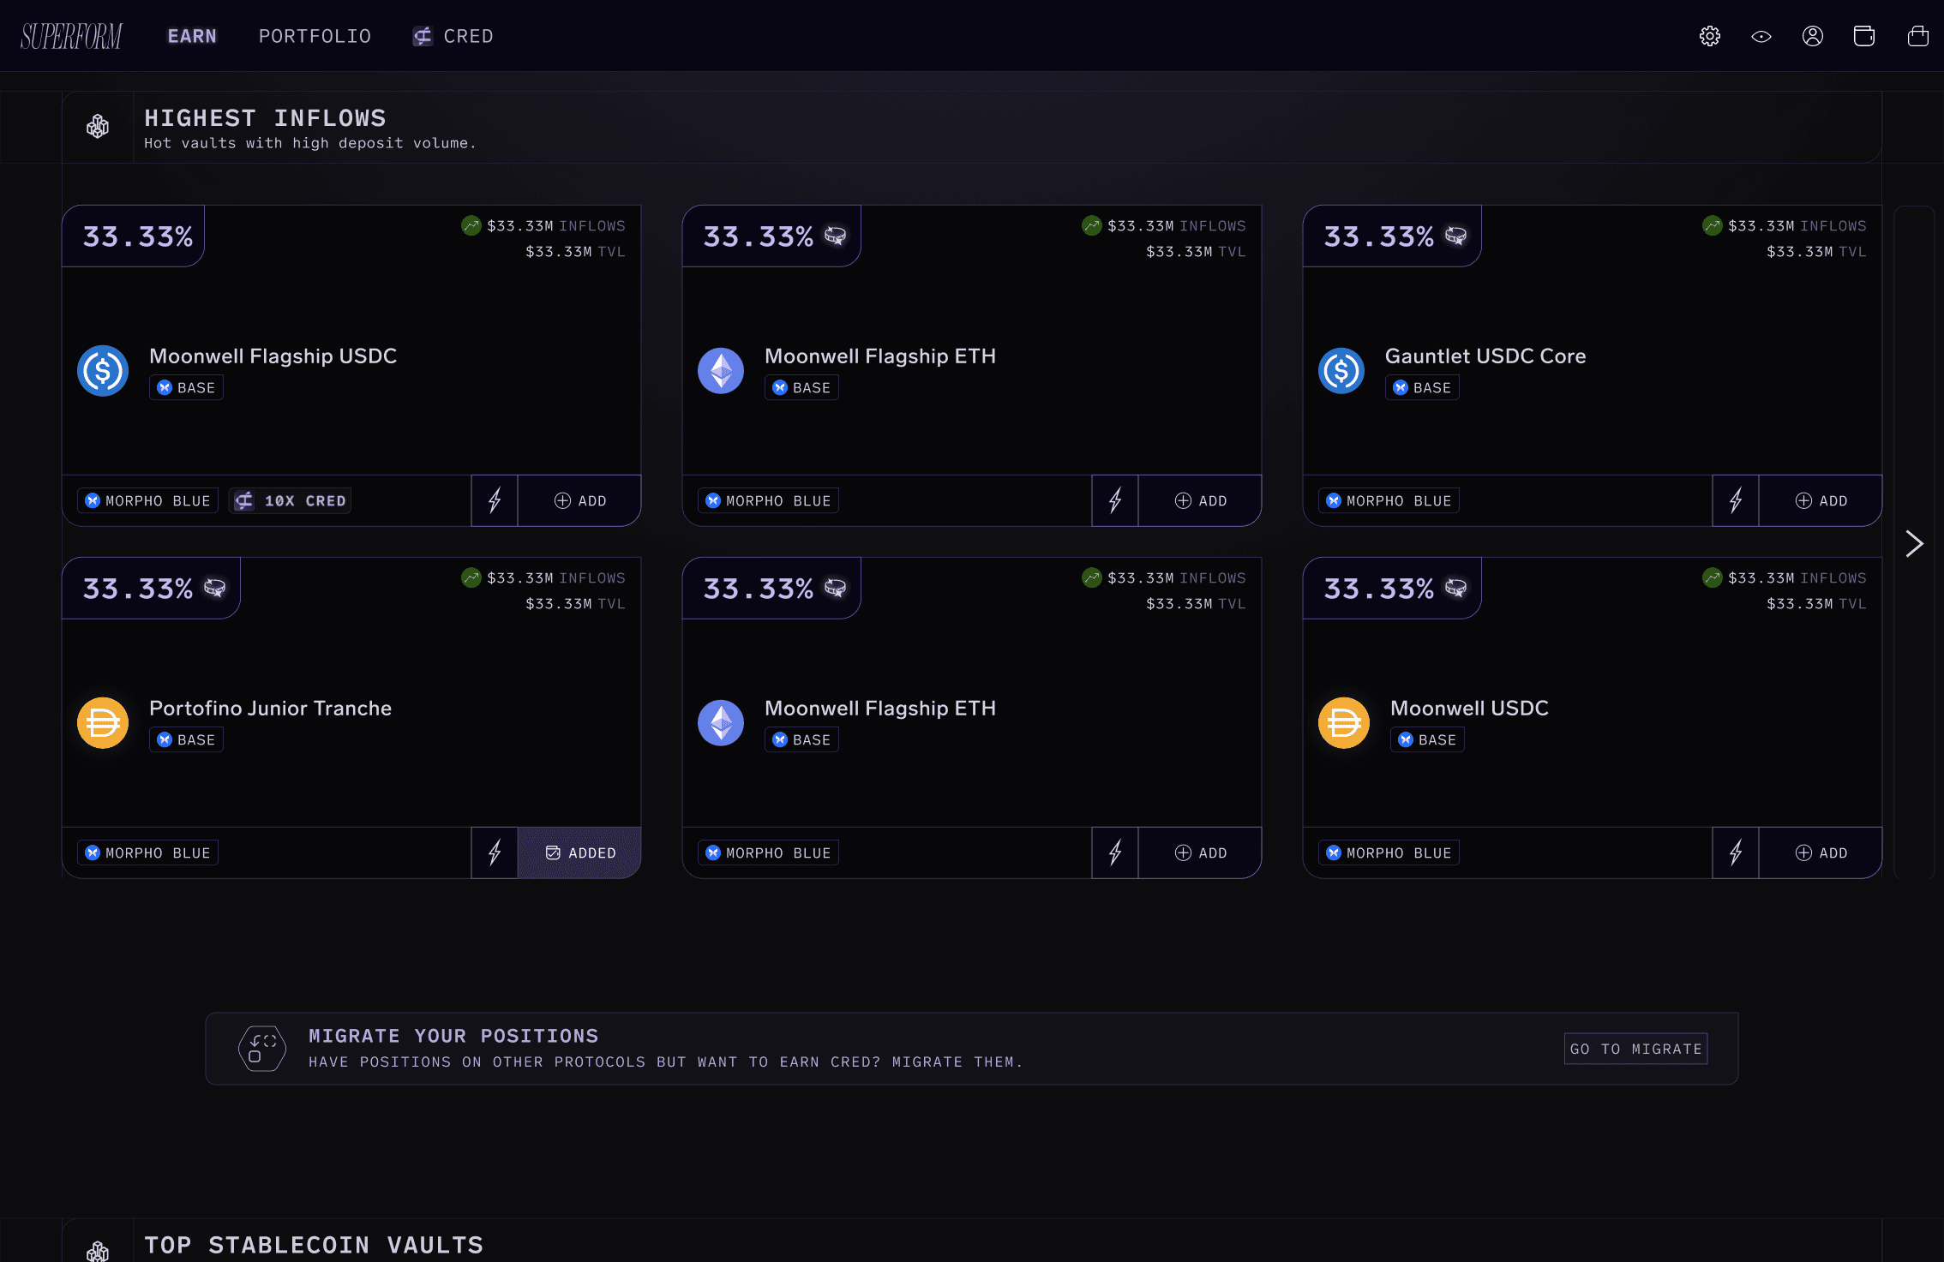Click the Highest Inflows section cube icon

[x=98, y=127]
